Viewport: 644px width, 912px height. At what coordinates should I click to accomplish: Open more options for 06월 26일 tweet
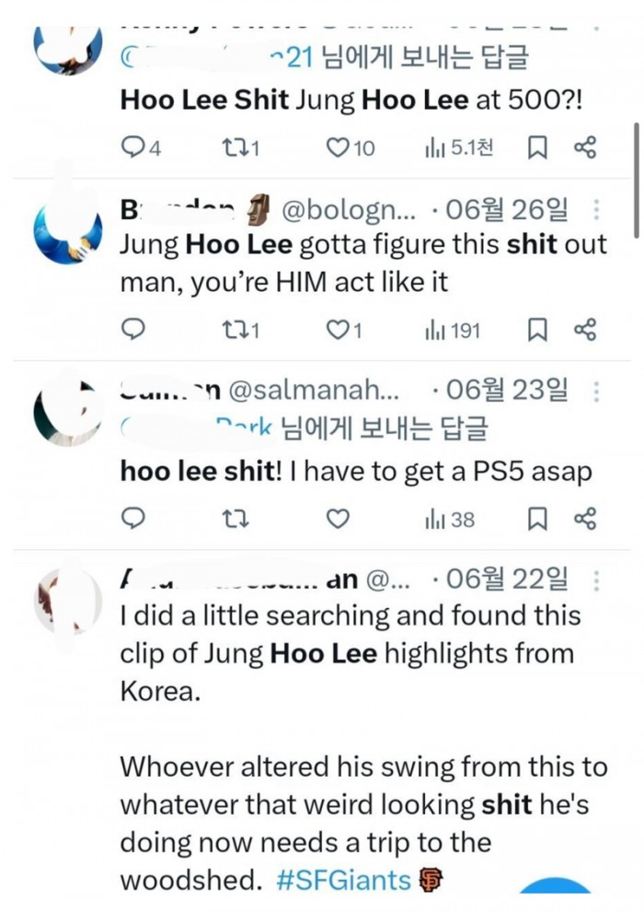click(596, 210)
